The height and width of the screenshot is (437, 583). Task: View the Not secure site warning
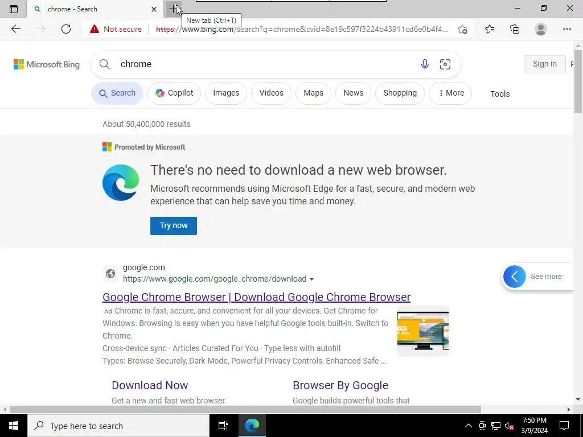116,29
